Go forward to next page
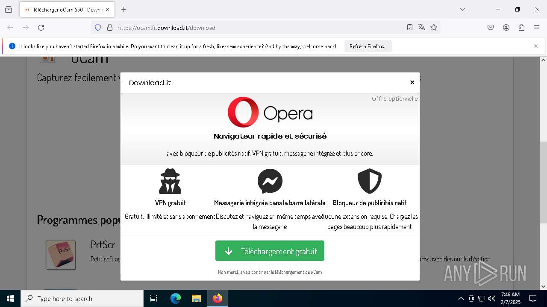The height and width of the screenshot is (307, 547). [x=26, y=28]
